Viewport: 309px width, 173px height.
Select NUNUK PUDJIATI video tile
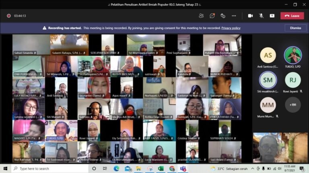[x=225, y=66]
